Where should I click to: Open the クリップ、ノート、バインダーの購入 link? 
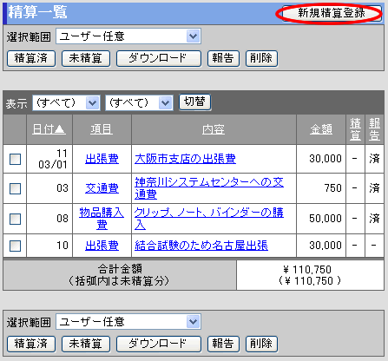[209, 219]
